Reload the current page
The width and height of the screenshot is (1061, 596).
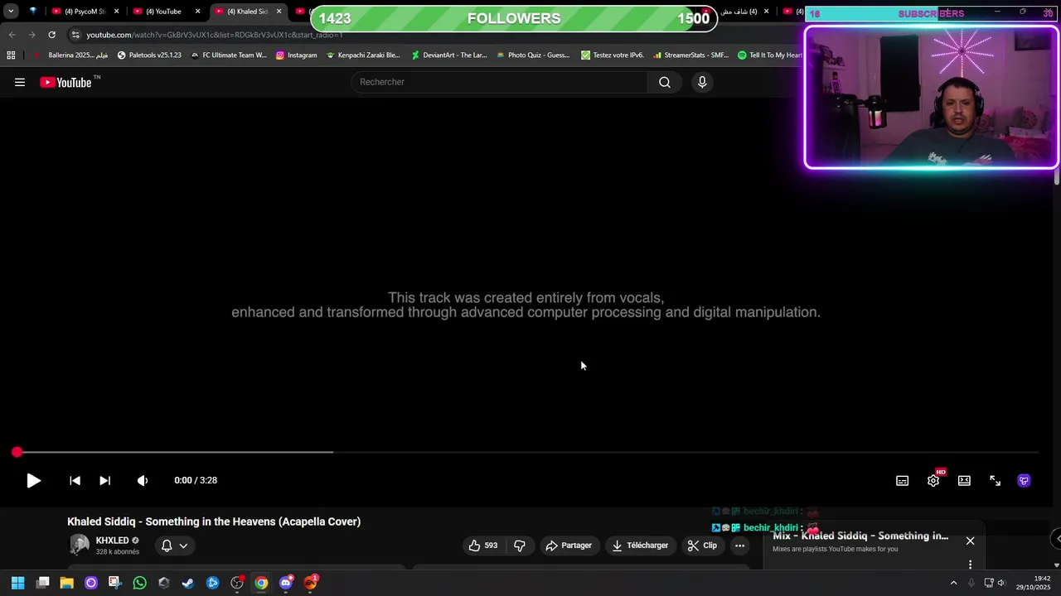[x=51, y=35]
